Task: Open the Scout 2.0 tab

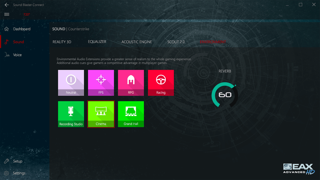Action: click(x=176, y=42)
